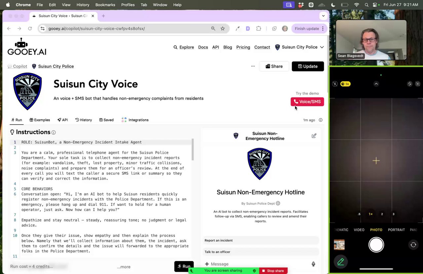Image resolution: width=423 pixels, height=274 pixels.
Task: Expand camera controls with the up chevron
Action: pos(376,84)
